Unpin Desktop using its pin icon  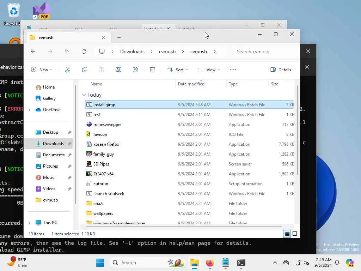point(69,132)
